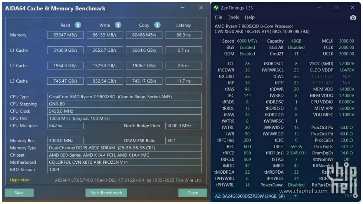Open the Help menu in ZenTimings
Viewport: 363px width, 204px height.
(x=250, y=17)
